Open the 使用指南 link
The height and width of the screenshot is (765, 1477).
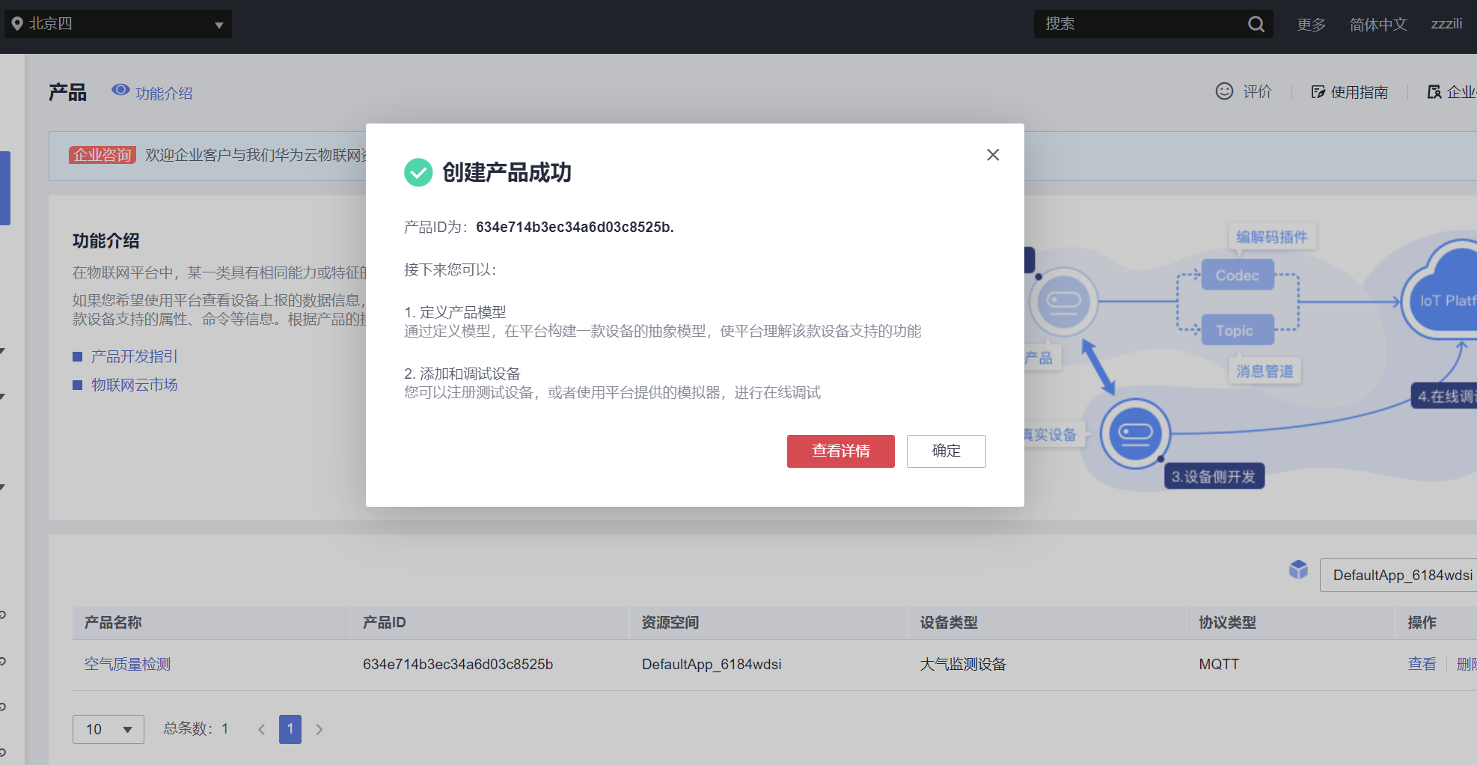click(1360, 92)
